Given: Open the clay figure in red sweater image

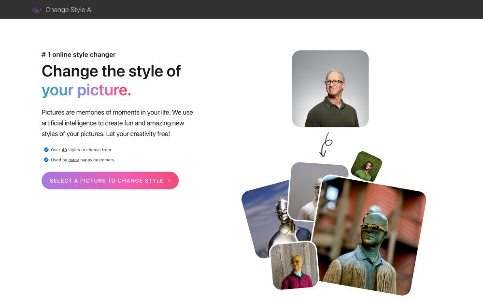Looking at the screenshot, I should pyautogui.click(x=294, y=266).
